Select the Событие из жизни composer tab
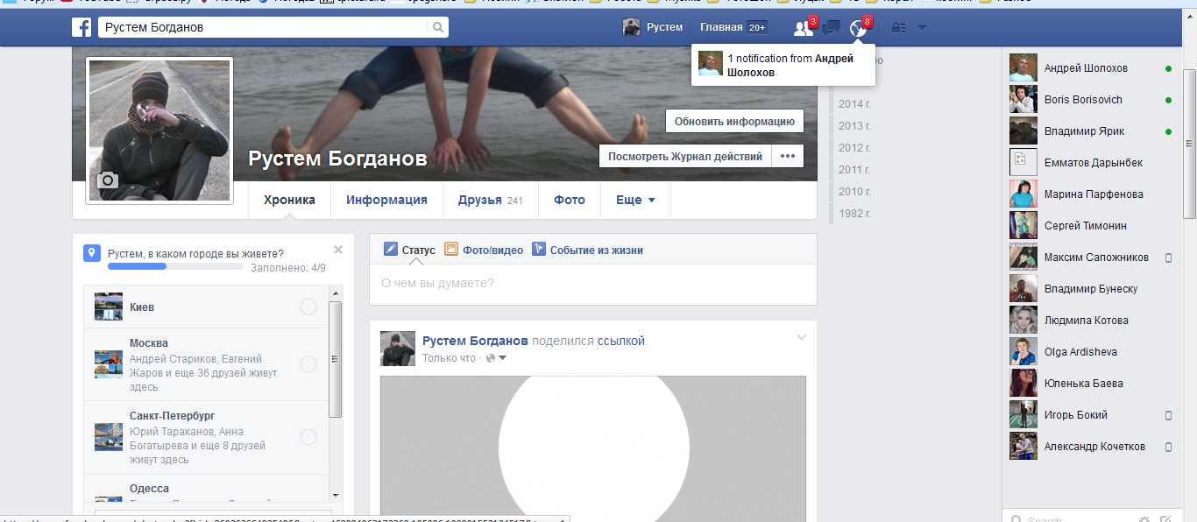 (587, 250)
